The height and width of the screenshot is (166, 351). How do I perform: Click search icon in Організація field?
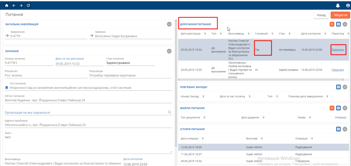(169, 112)
